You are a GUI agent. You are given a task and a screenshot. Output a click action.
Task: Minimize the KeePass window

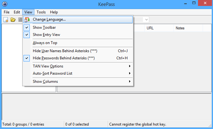[185, 3]
